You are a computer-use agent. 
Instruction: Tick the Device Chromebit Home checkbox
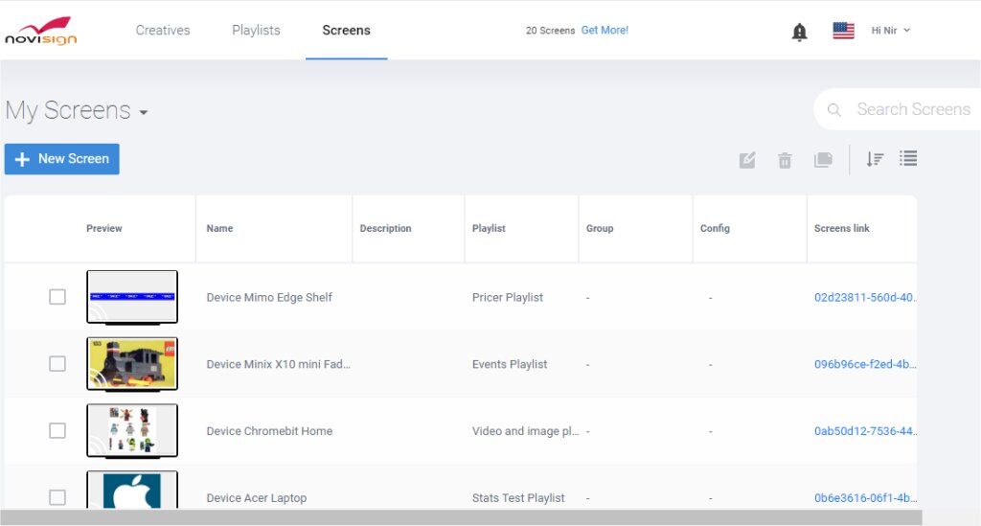tap(57, 431)
